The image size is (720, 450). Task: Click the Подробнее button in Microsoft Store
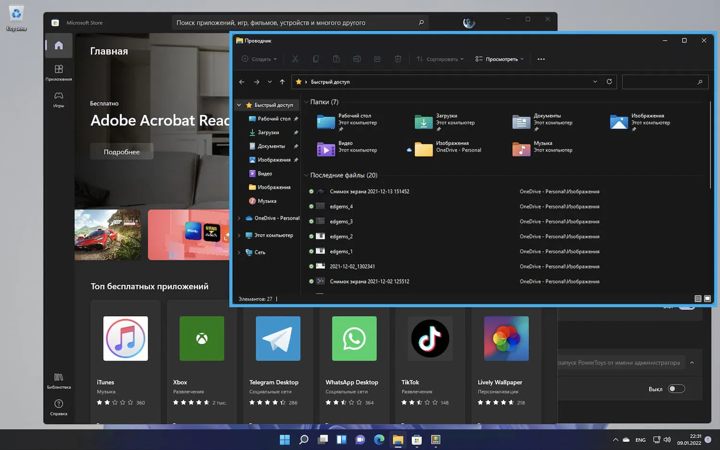click(121, 152)
